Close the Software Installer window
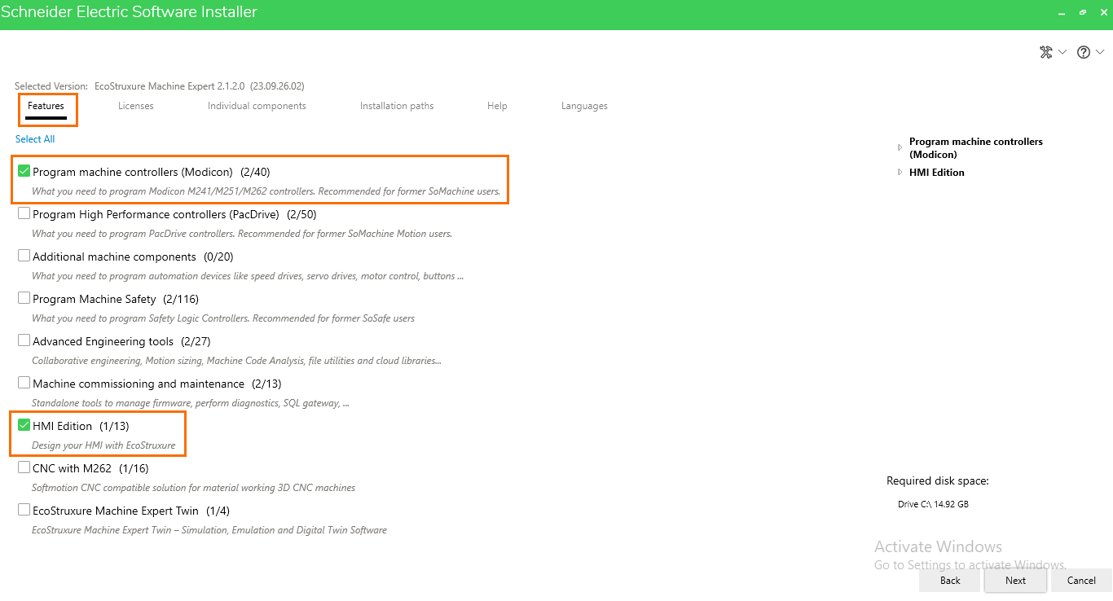The image size is (1113, 601). tap(1103, 13)
